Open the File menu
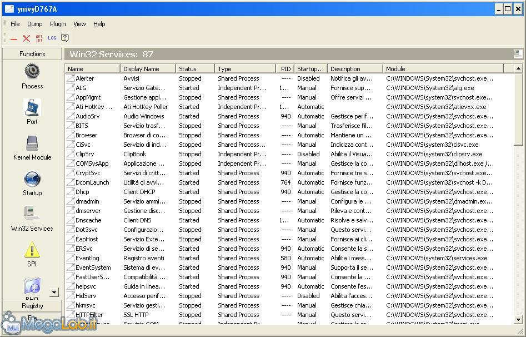The image size is (526, 337). 15,24
